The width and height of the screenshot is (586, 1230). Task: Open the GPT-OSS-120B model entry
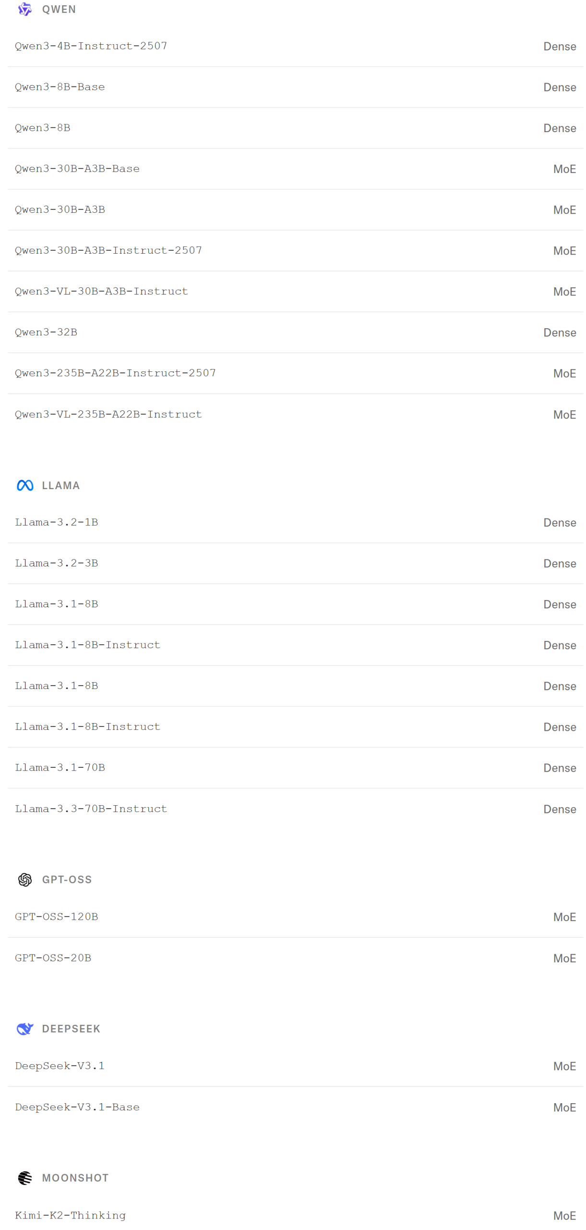pos(57,916)
